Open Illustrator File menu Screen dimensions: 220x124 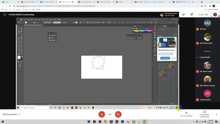[25, 20]
